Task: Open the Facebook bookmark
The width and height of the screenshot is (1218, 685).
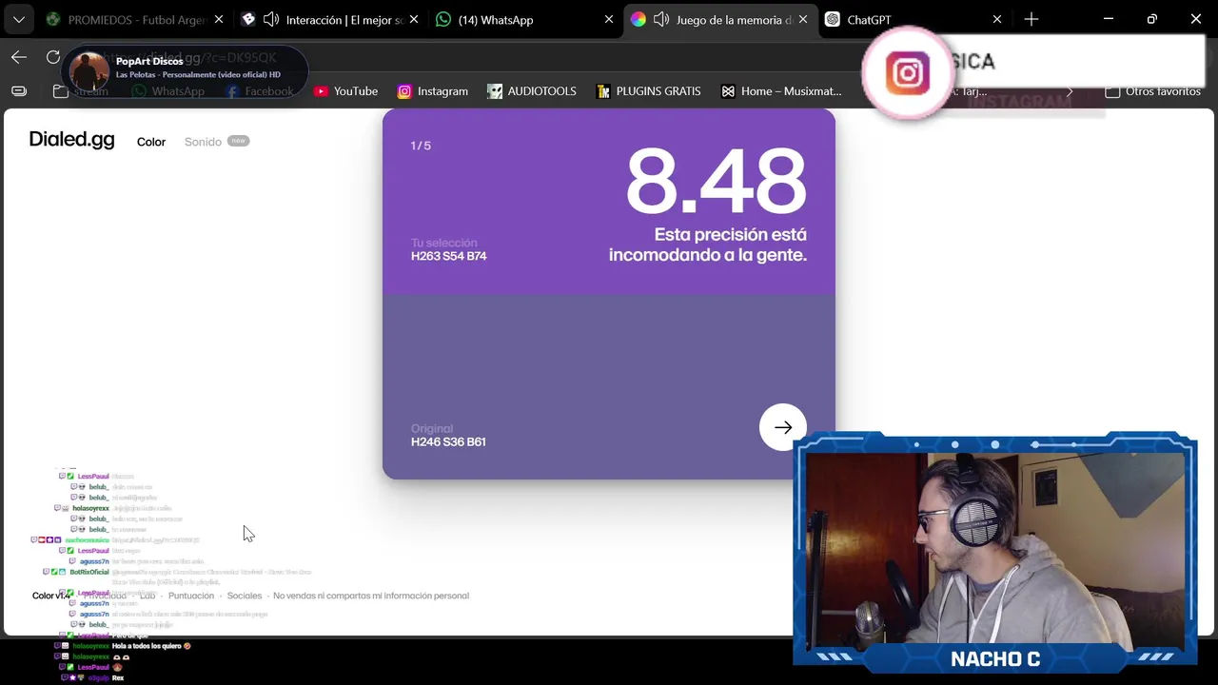Action: 259,91
